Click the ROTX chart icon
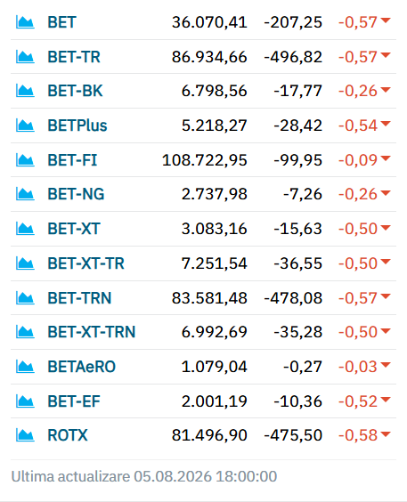 click(25, 435)
